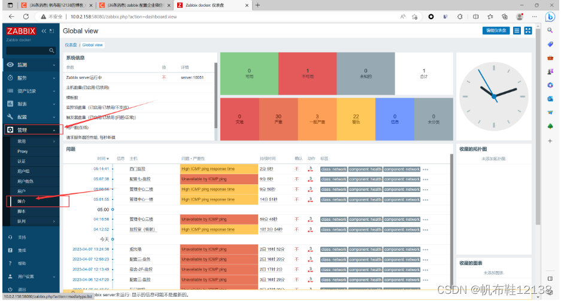
Task: Click the browser address bar URL
Action: (123, 17)
